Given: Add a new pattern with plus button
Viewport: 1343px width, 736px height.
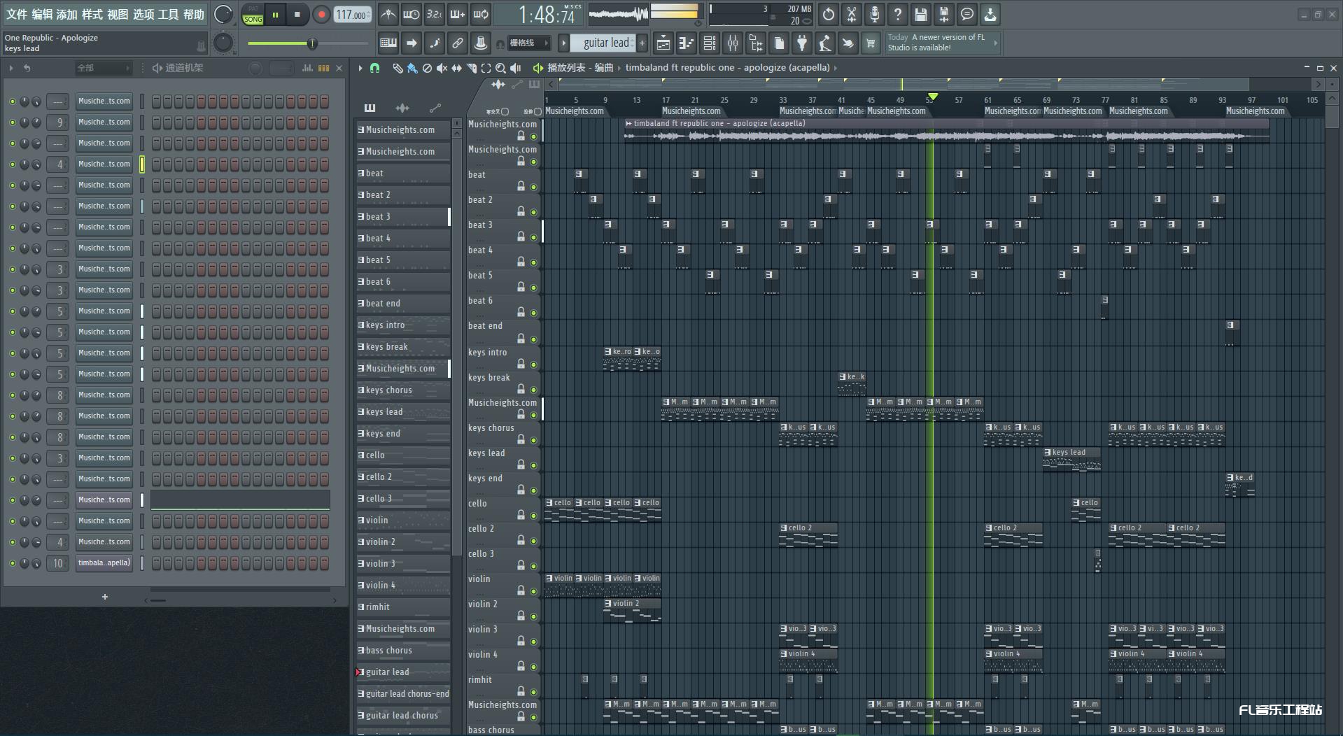Looking at the screenshot, I should click(642, 43).
